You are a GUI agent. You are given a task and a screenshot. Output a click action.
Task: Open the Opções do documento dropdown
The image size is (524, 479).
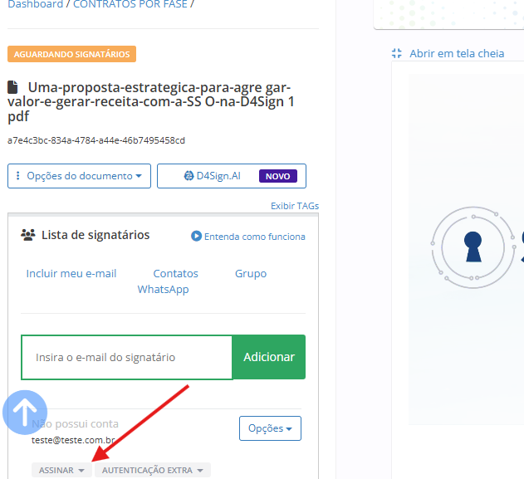click(79, 176)
